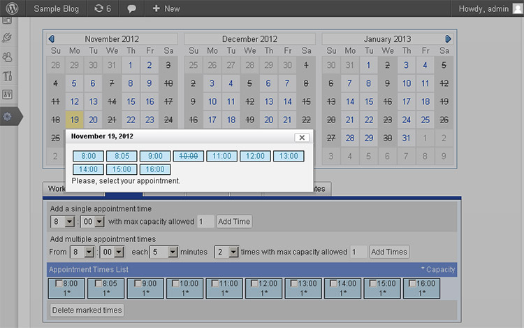Viewport: 524px width, 328px height.
Task: Select the 11:00 slot in popup
Action: (222, 156)
